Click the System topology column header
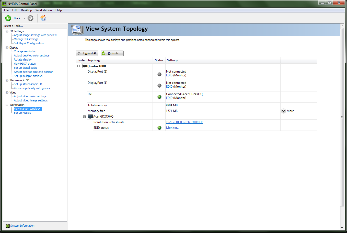347x233 pixels. [x=114, y=60]
